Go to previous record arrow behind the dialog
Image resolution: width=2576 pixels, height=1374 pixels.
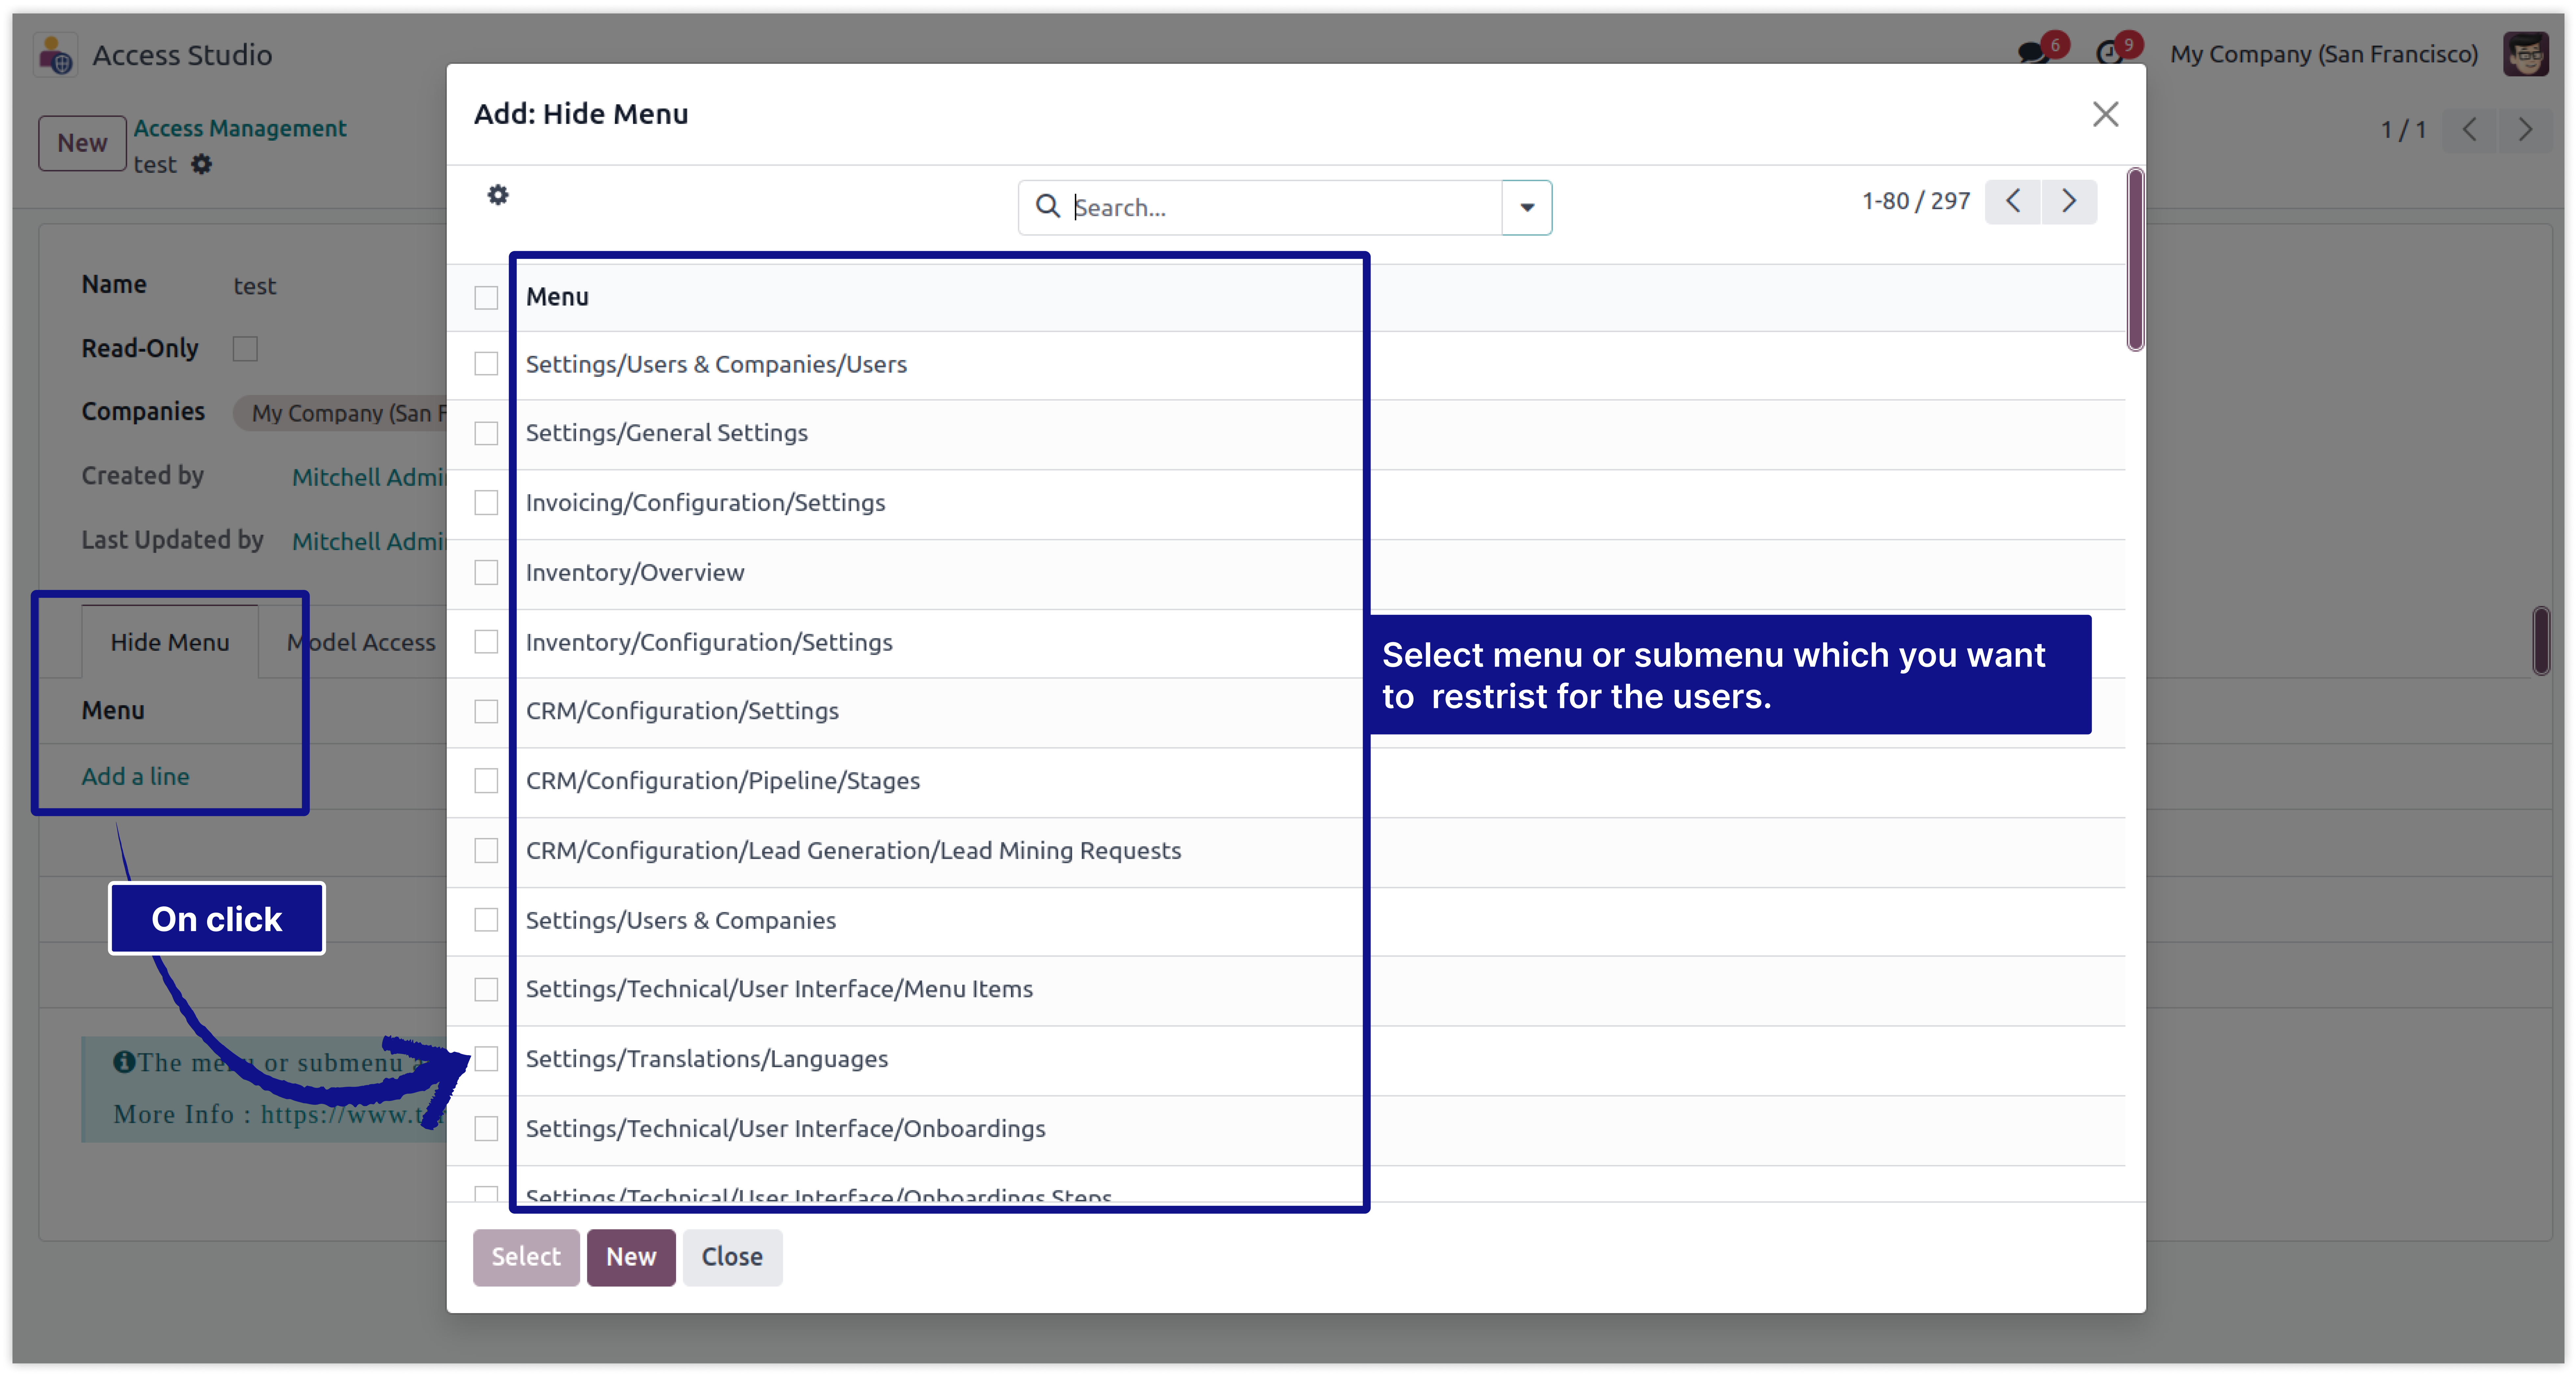[2470, 130]
